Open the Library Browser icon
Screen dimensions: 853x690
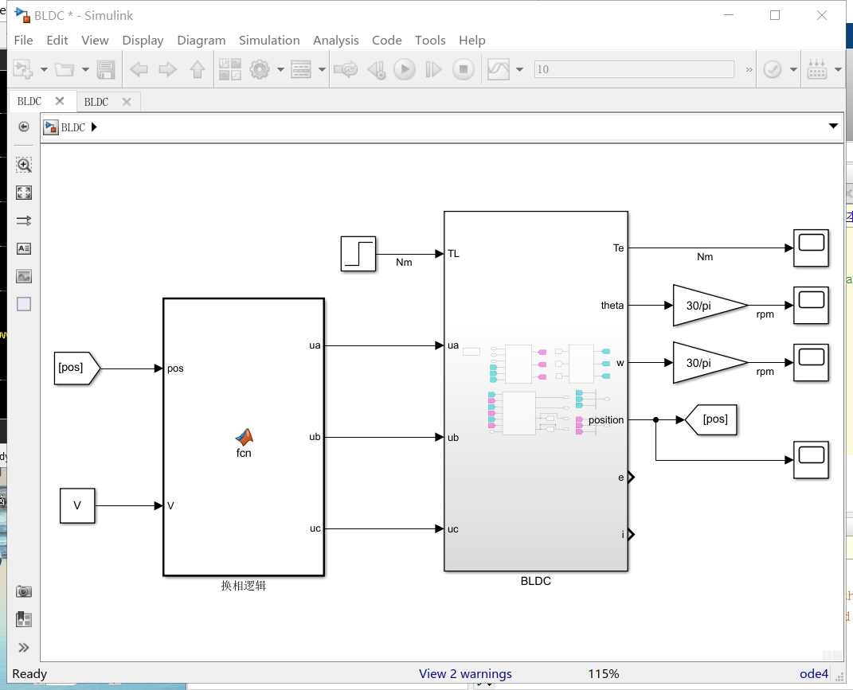(x=230, y=69)
